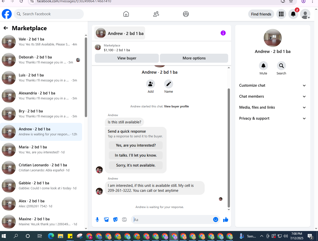Open the View buyer profile link
Screen dimensions: 318x241
pyautogui.click(x=176, y=106)
